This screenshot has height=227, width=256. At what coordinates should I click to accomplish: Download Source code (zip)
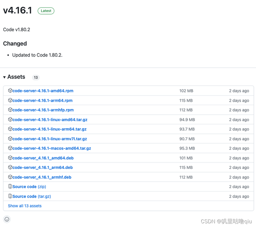[29, 187]
